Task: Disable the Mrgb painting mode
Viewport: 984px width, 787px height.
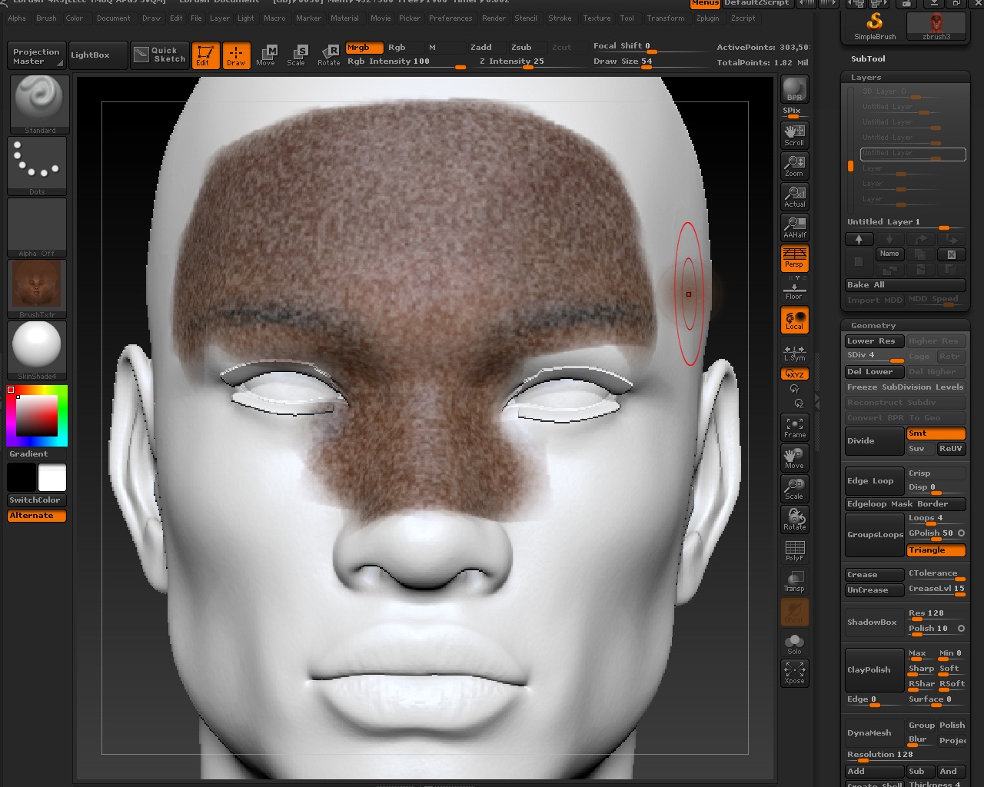Action: tap(364, 48)
